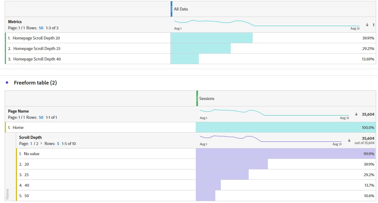Image resolution: width=378 pixels, height=203 pixels.
Task: Click the 29.21% cell value
Action: pos(368,48)
